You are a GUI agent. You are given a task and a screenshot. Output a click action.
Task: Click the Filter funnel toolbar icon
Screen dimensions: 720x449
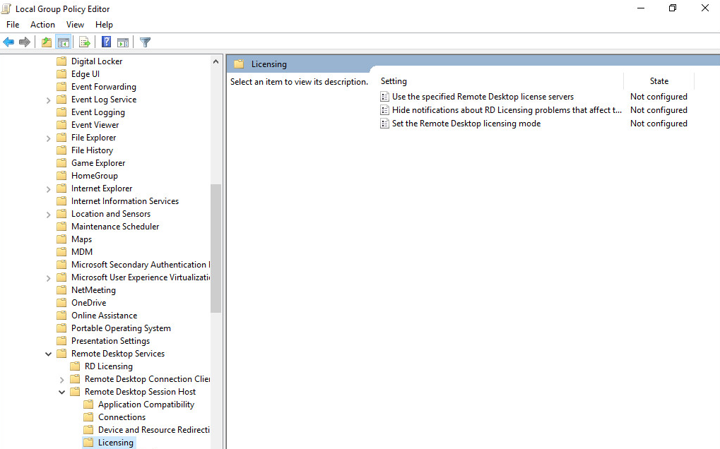(145, 42)
